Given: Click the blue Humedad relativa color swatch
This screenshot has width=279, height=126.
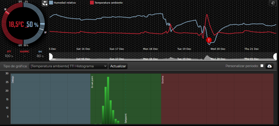Looking at the screenshot, I should point(51,3).
